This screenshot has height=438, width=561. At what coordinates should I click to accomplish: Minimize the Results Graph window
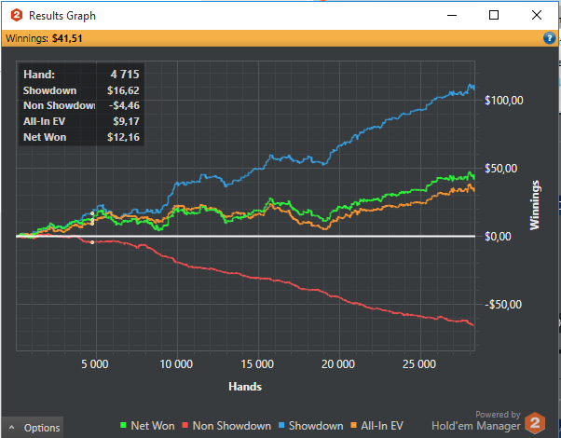pyautogui.click(x=452, y=15)
